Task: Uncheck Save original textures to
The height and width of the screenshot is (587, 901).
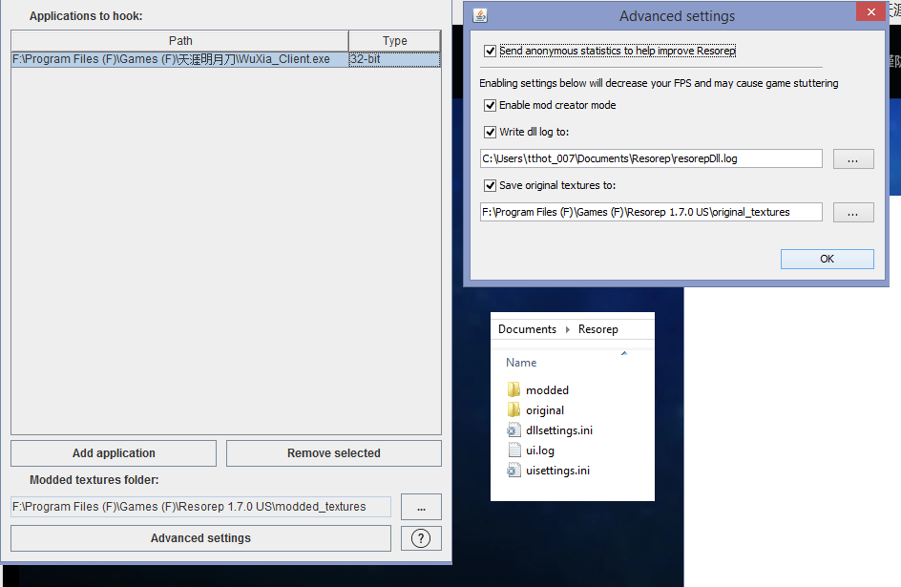Action: tap(490, 185)
